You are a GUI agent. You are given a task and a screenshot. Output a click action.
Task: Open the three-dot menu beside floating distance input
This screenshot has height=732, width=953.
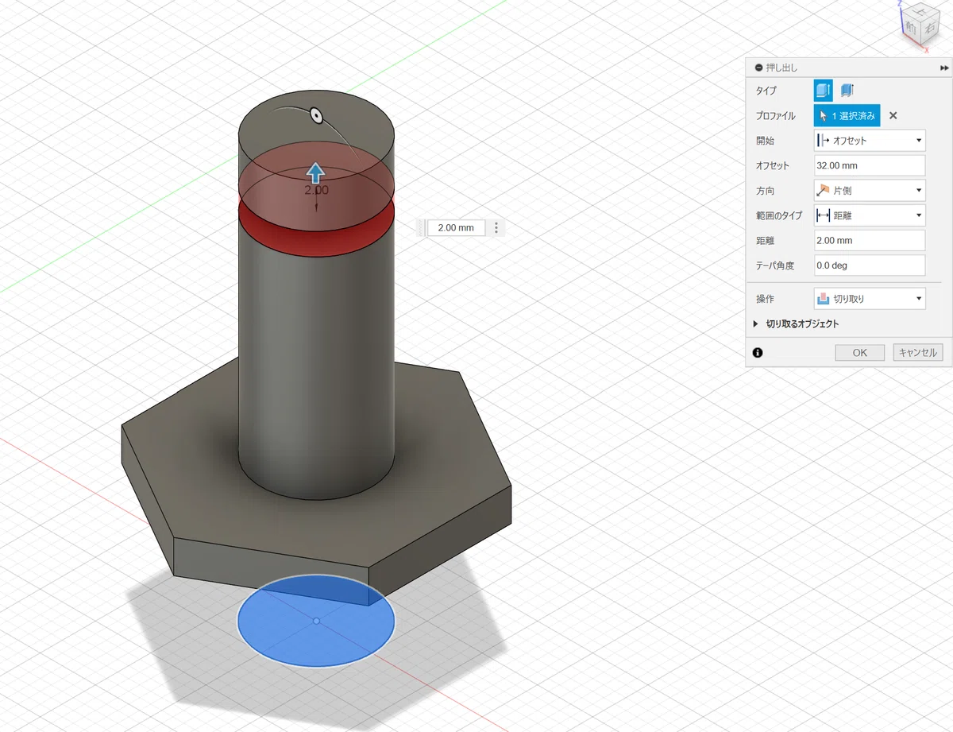click(496, 228)
